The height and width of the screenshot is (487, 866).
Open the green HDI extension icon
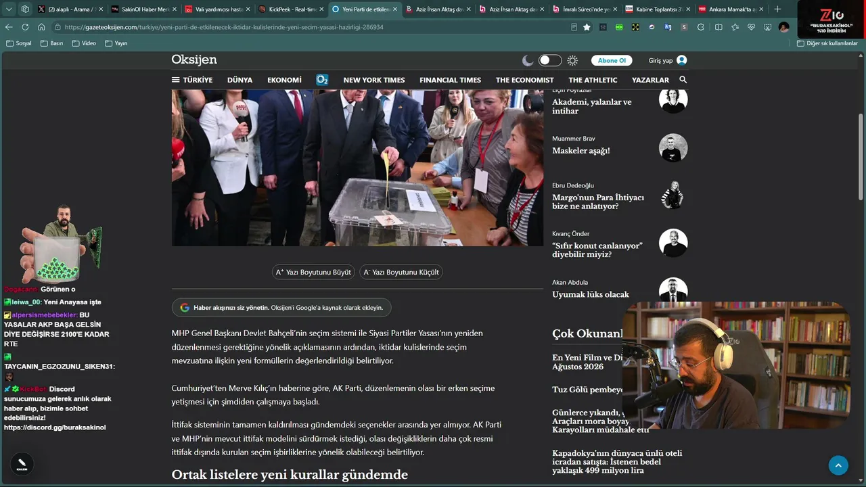[x=619, y=27]
